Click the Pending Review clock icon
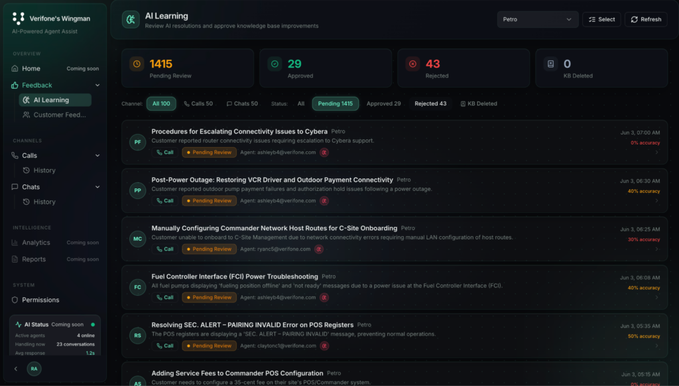This screenshot has width=679, height=386. click(x=137, y=64)
